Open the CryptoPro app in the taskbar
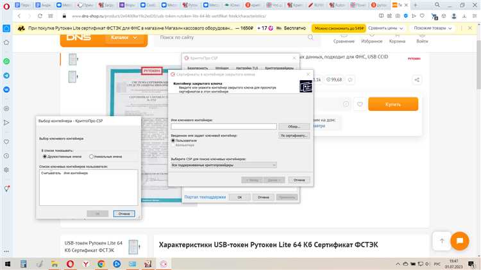 pos(164,264)
